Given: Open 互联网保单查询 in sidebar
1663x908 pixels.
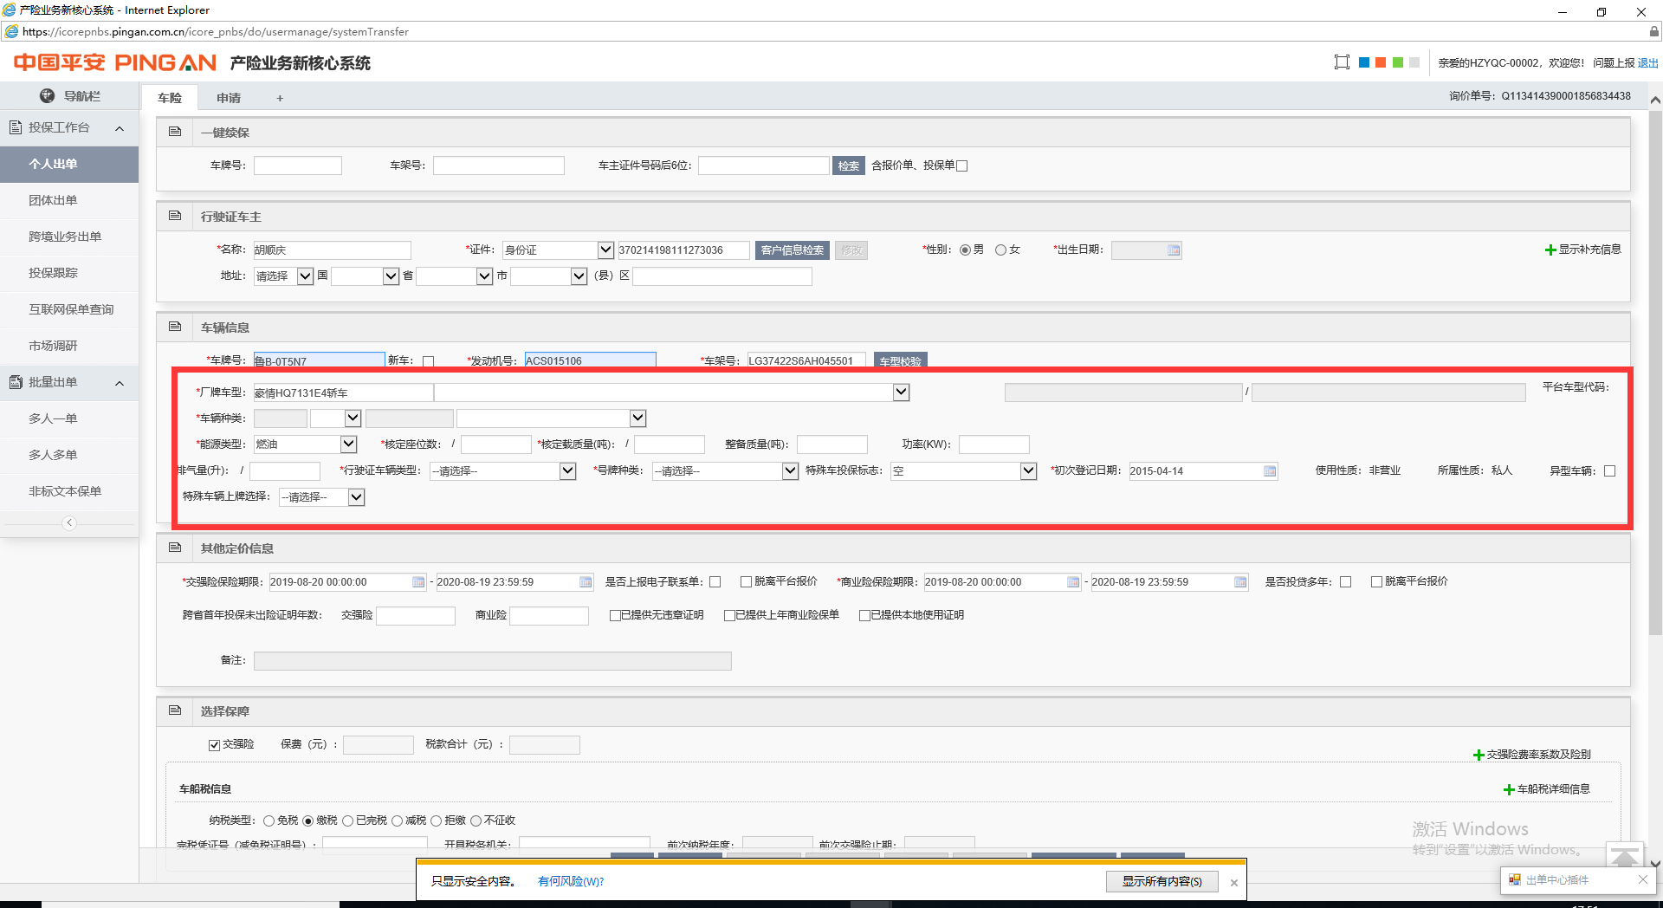Looking at the screenshot, I should pos(69,309).
